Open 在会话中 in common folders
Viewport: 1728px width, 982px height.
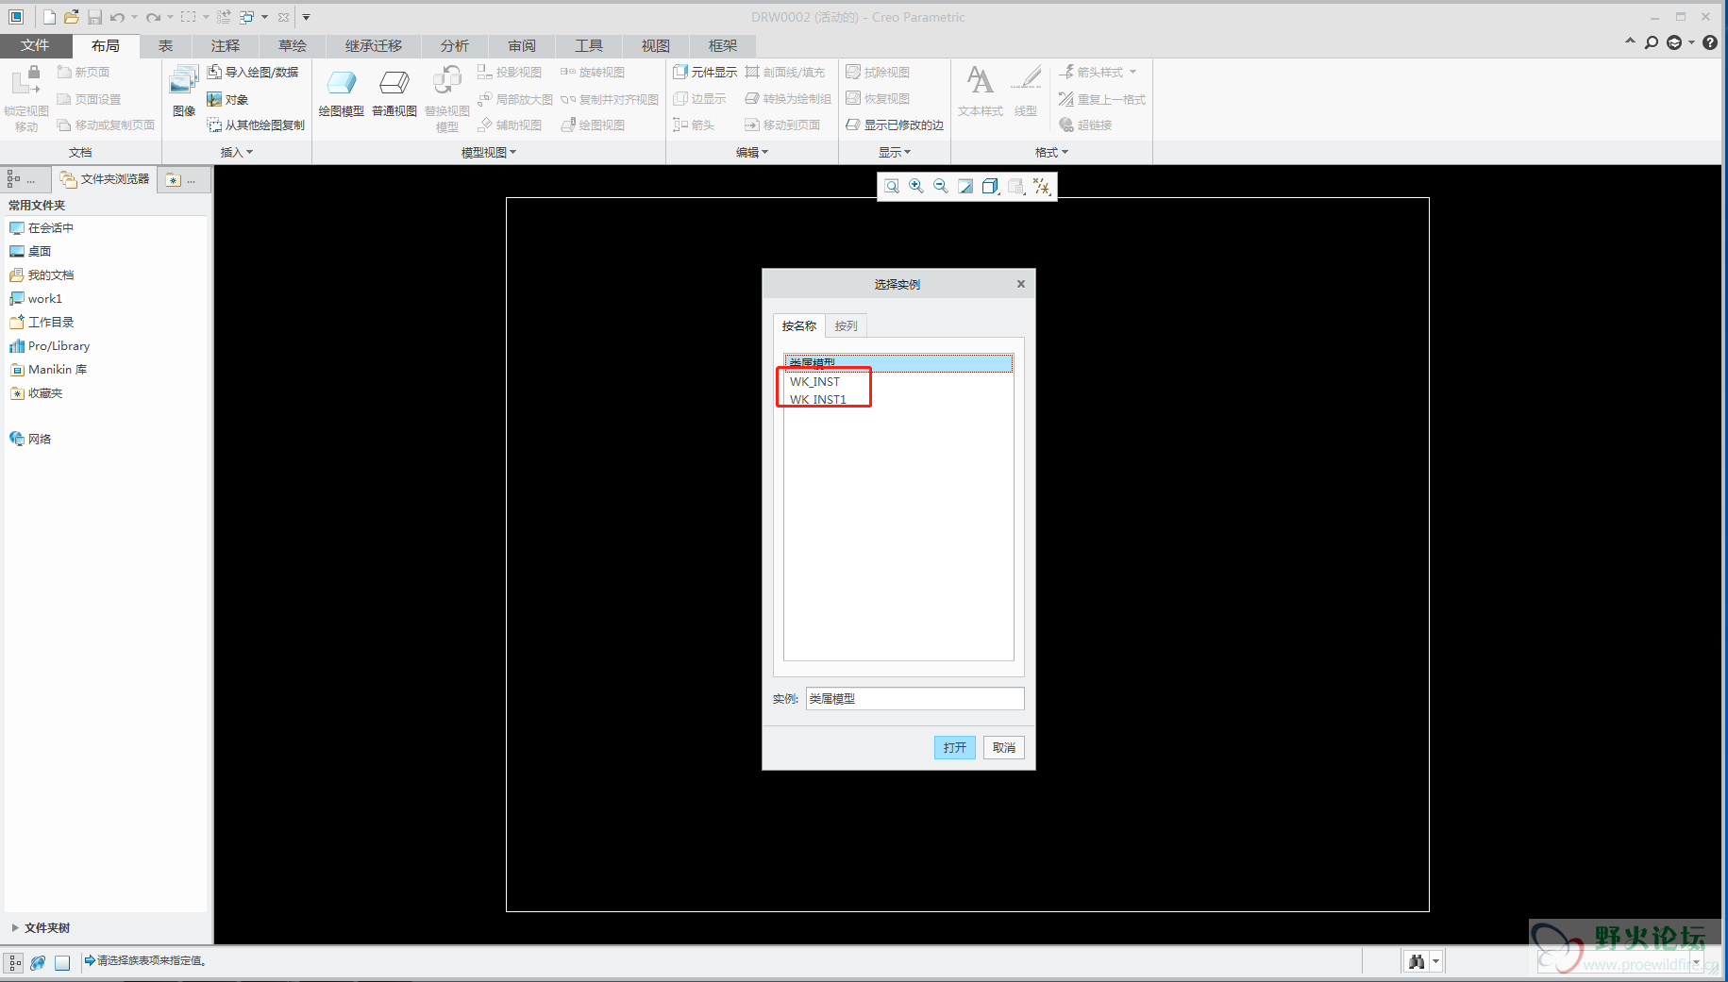(42, 227)
